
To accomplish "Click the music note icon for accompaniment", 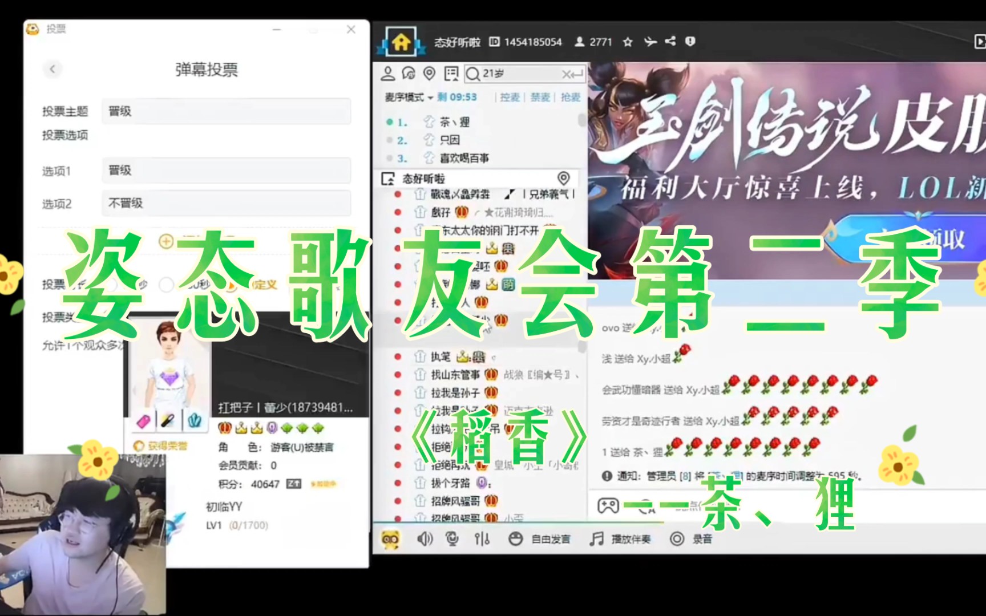I will point(597,539).
